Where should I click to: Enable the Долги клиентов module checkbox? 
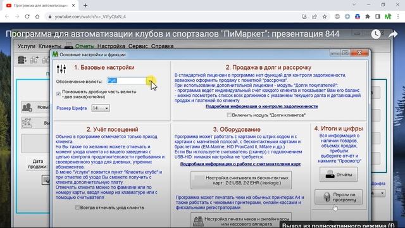[229, 115]
